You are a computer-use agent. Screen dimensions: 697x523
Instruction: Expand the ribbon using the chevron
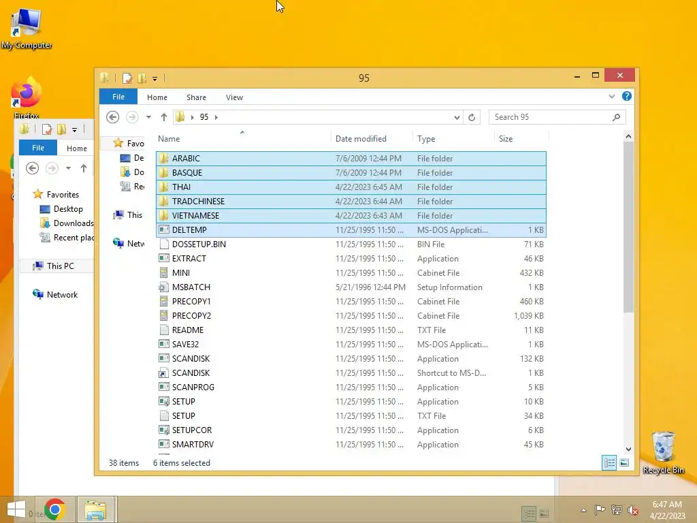[x=612, y=96]
